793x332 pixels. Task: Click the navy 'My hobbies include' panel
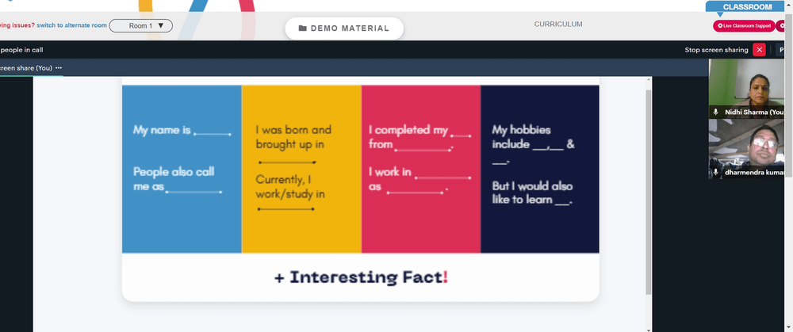pos(540,169)
